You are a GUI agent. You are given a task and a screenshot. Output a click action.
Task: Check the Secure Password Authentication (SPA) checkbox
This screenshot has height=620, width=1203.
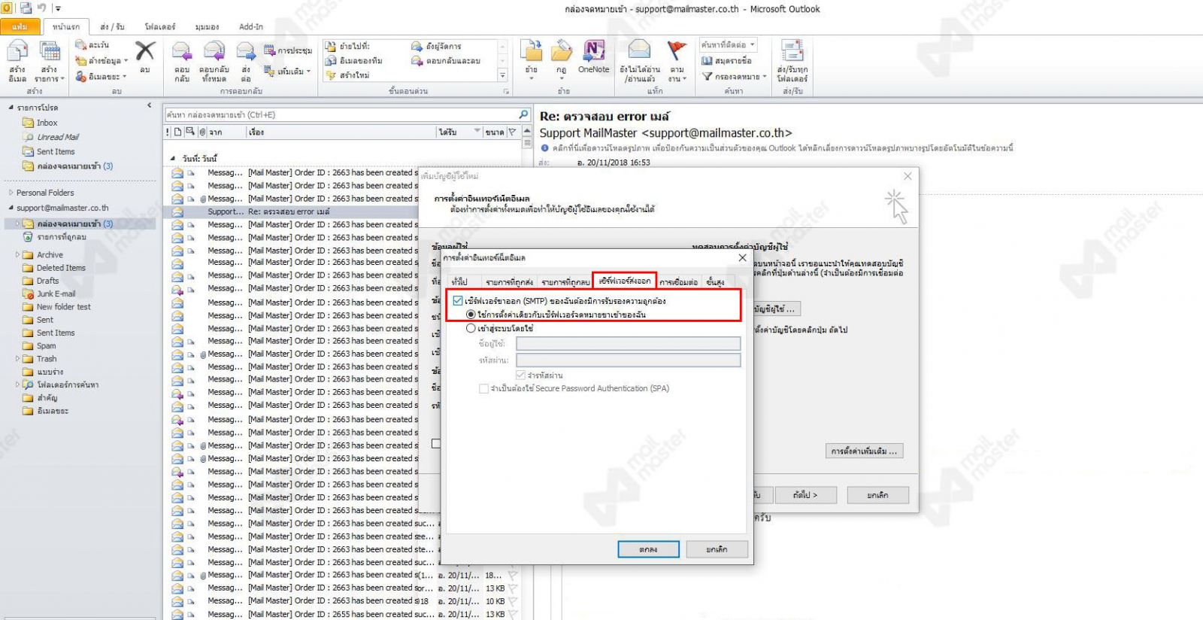(x=483, y=388)
